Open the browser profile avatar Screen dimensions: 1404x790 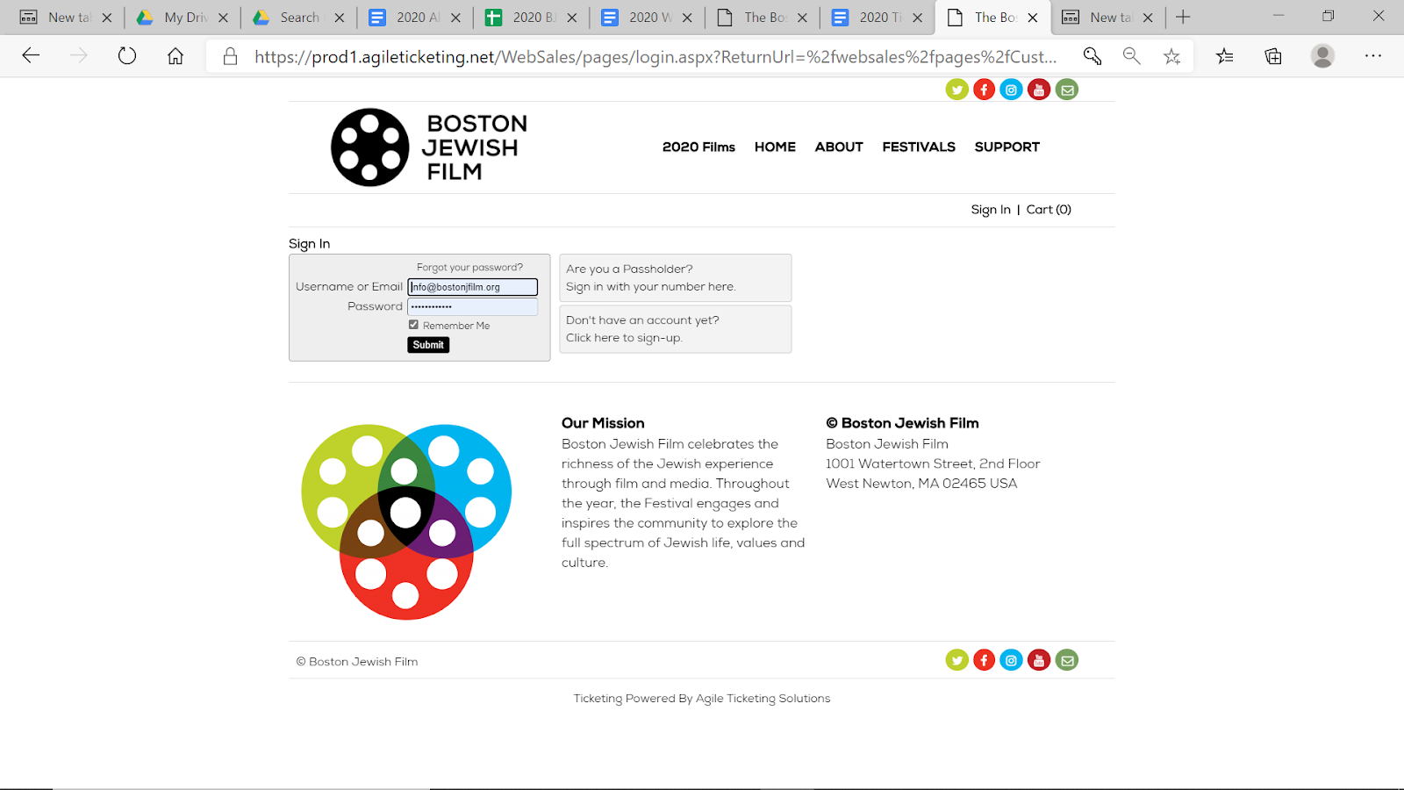(1322, 56)
